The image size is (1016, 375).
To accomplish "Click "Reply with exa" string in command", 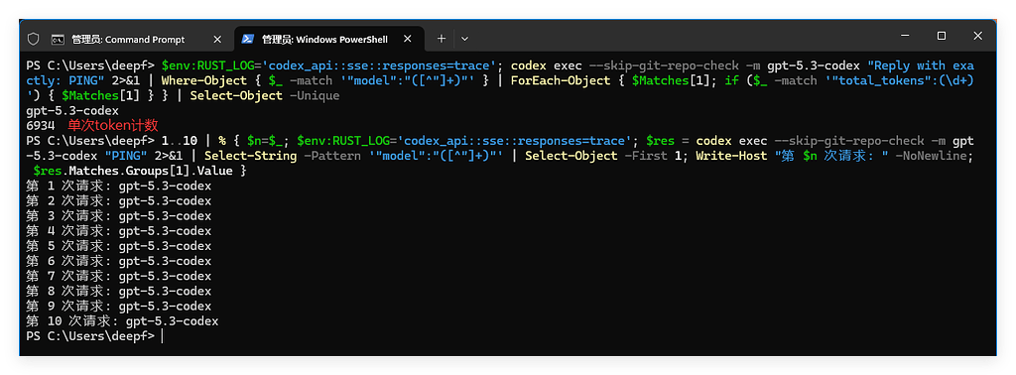I will point(921,65).
